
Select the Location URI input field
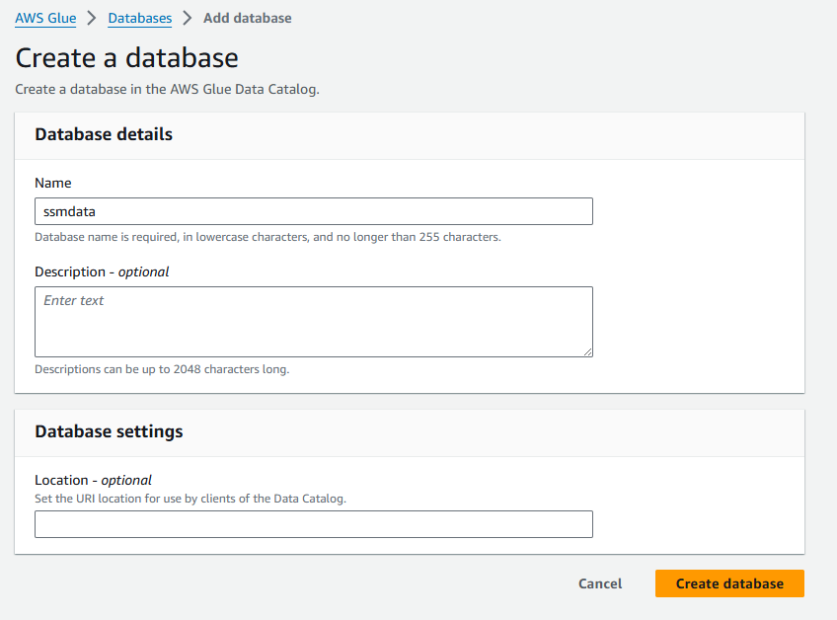point(313,524)
